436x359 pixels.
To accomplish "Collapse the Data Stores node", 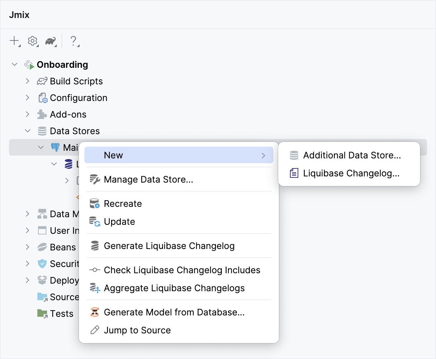I will coord(28,131).
